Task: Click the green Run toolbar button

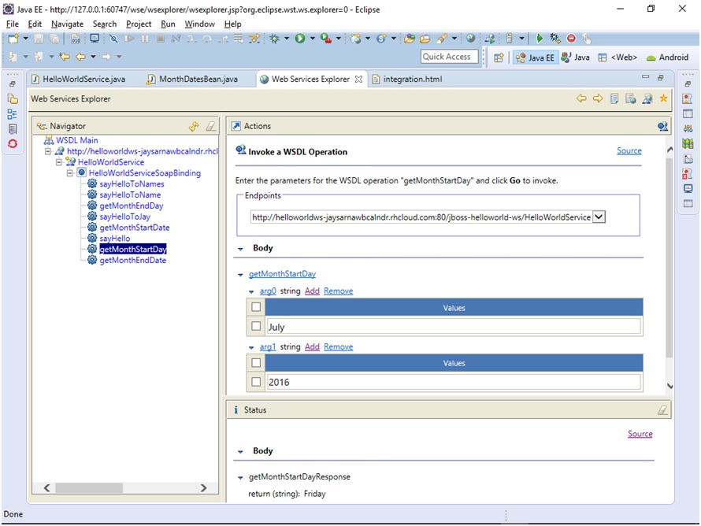Action: click(300, 38)
